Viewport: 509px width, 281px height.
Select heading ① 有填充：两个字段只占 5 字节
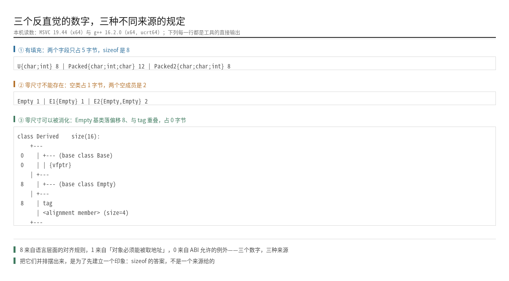[x=74, y=50]
